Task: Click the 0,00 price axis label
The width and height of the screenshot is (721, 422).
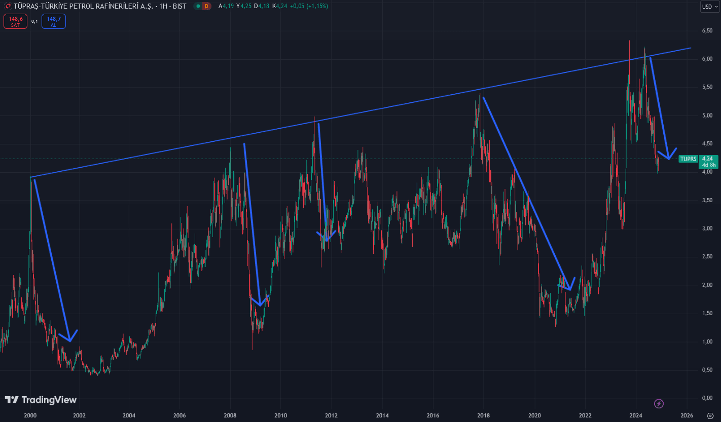Action: tap(707, 398)
